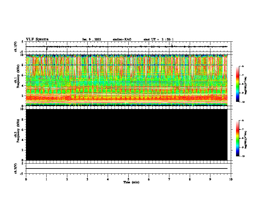Viewport: 260px width, 201px height.
Task: Click the ch.3(V) axis label
Action: [15, 168]
